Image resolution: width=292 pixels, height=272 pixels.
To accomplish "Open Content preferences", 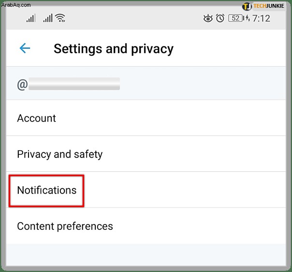I will [146, 226].
